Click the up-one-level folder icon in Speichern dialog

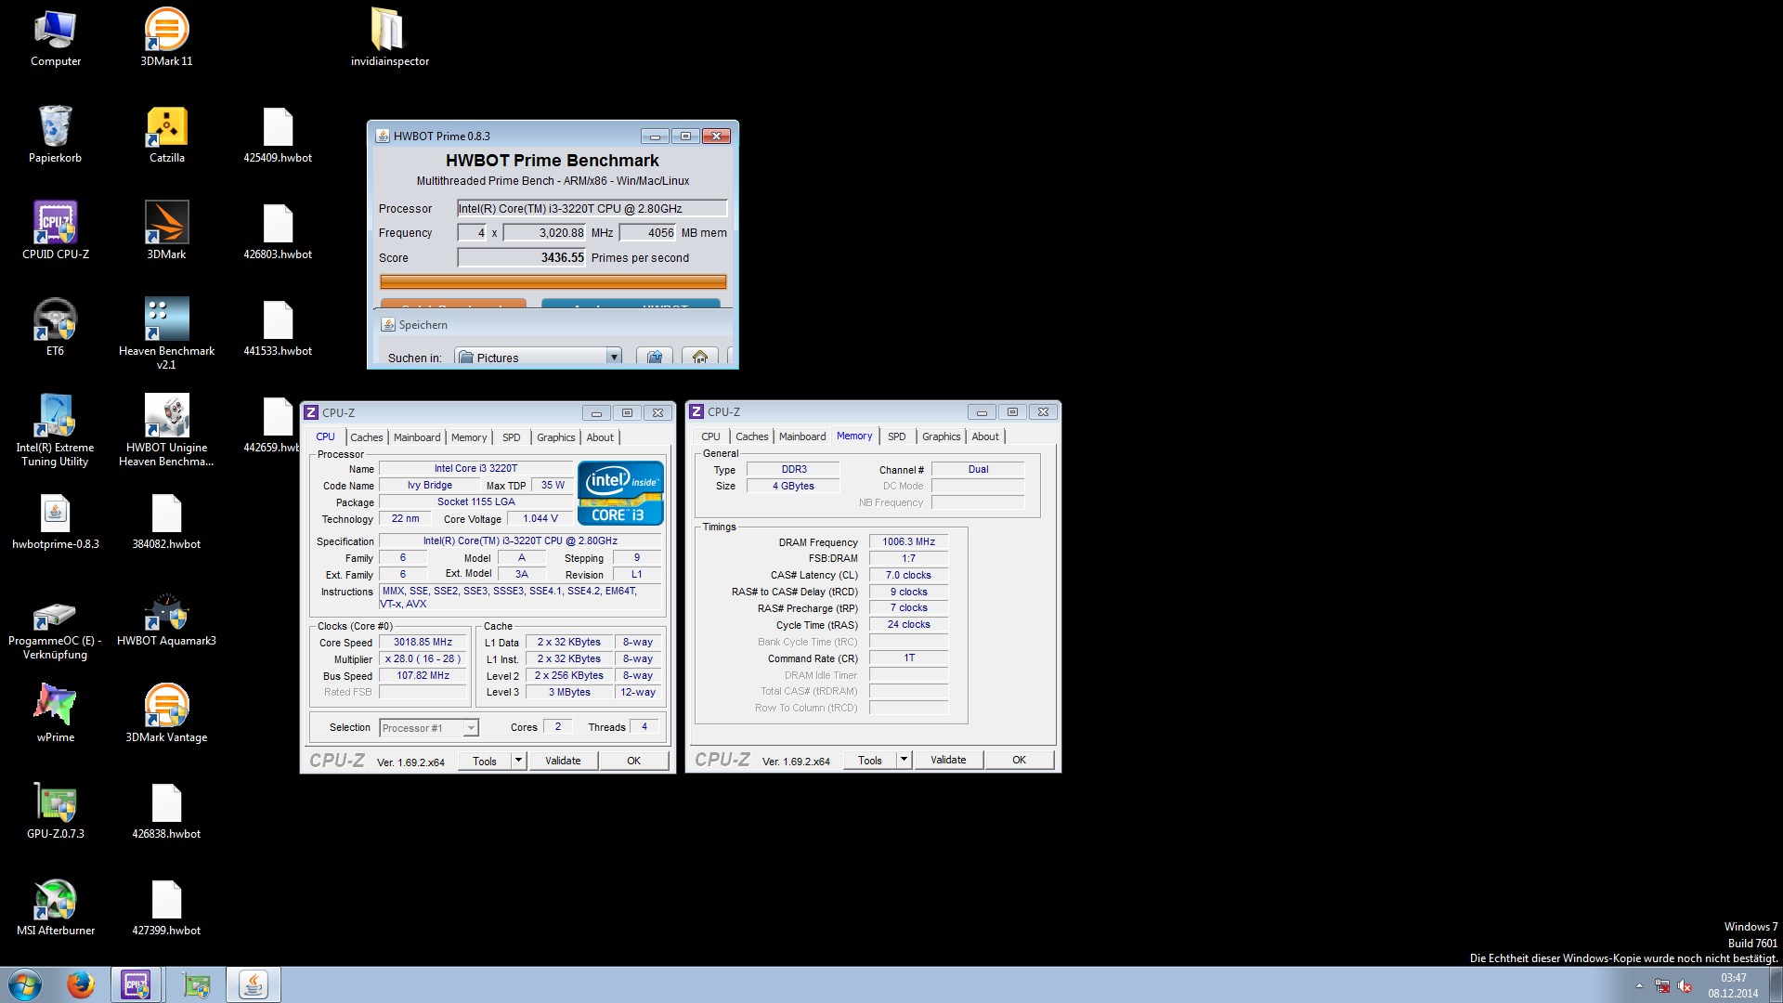[x=655, y=358]
